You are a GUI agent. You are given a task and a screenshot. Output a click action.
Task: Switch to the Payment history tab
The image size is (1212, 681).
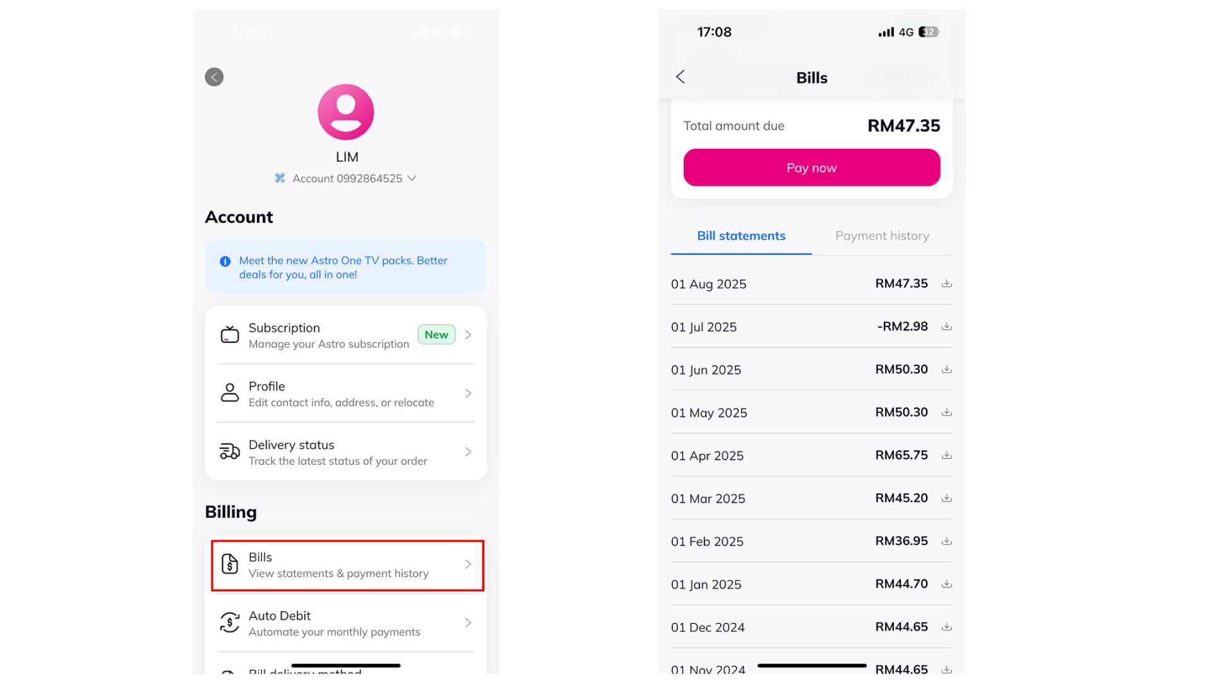point(882,236)
